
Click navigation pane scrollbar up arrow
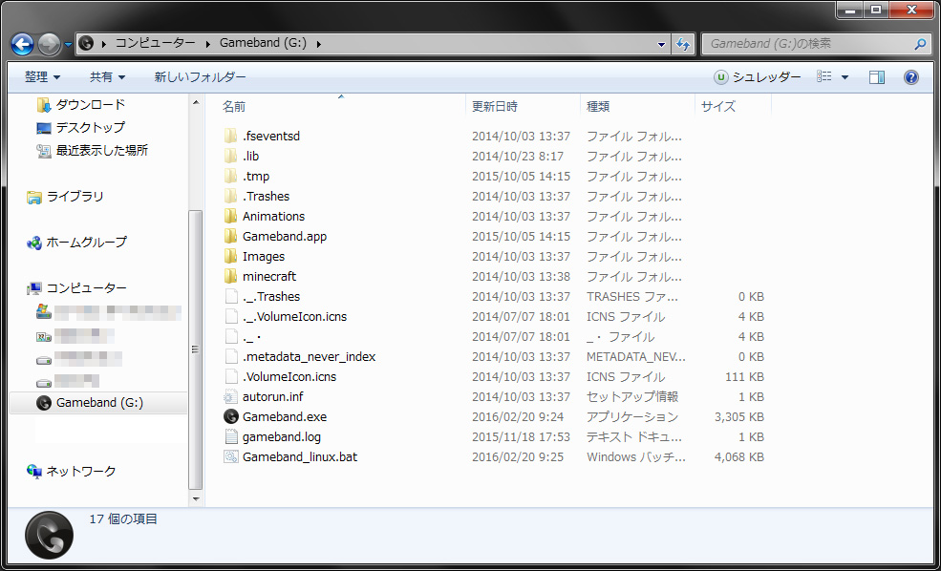tap(196, 103)
